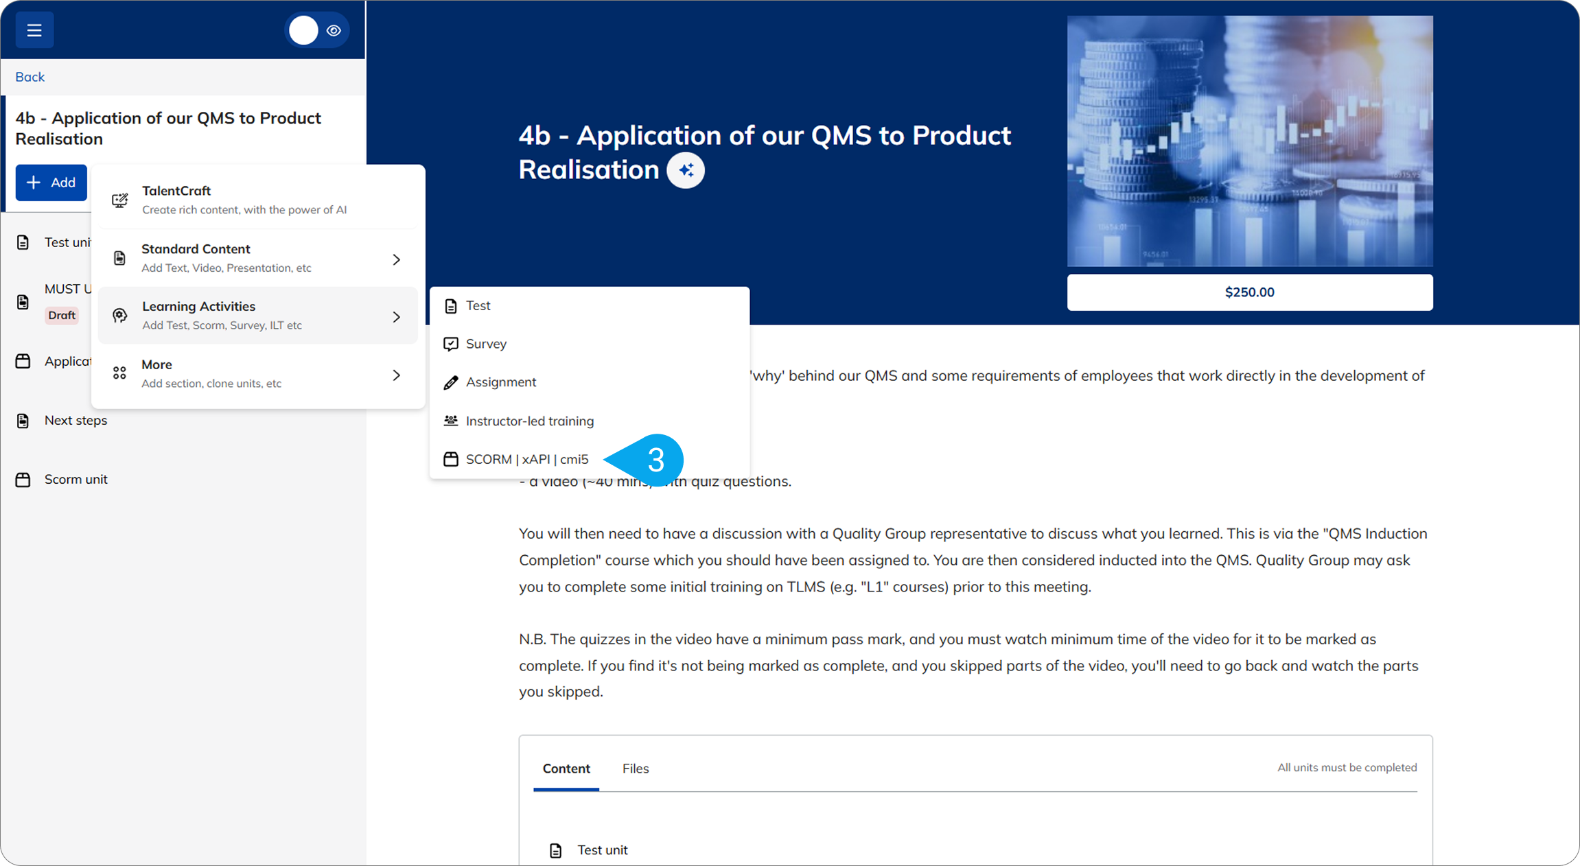The width and height of the screenshot is (1580, 866).
Task: Click the Next steps document icon
Action: coord(23,421)
